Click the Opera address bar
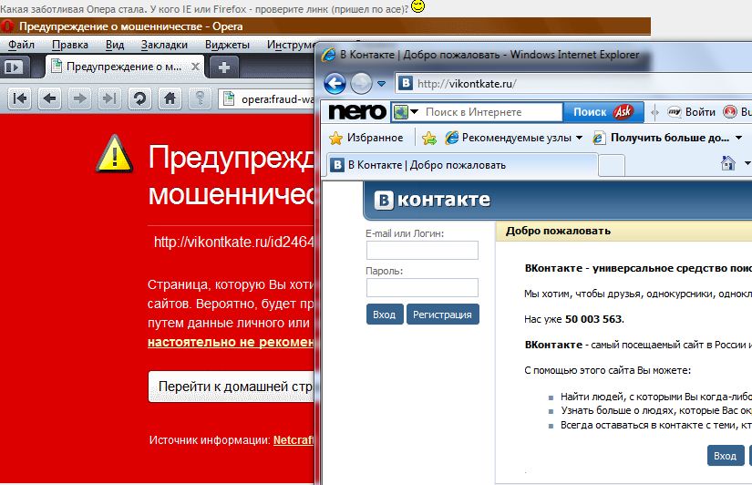752x485 pixels. click(x=267, y=99)
